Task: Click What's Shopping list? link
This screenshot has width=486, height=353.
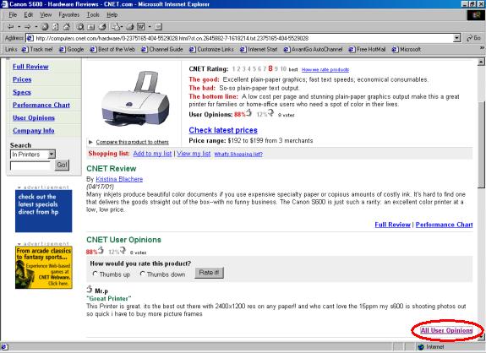Action: 238,154
